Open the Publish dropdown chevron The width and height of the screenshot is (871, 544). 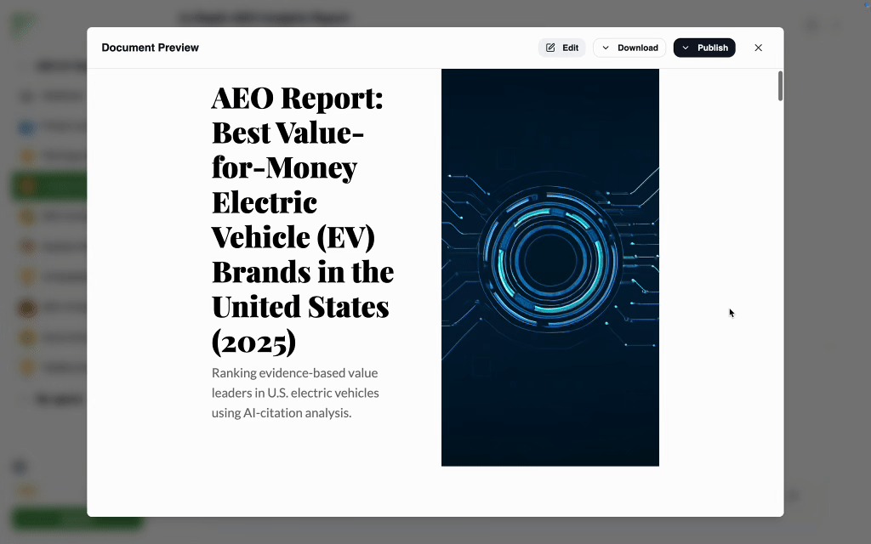pos(686,48)
